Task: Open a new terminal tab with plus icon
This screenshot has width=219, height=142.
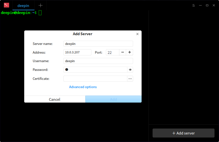Action: [x=40, y=5]
